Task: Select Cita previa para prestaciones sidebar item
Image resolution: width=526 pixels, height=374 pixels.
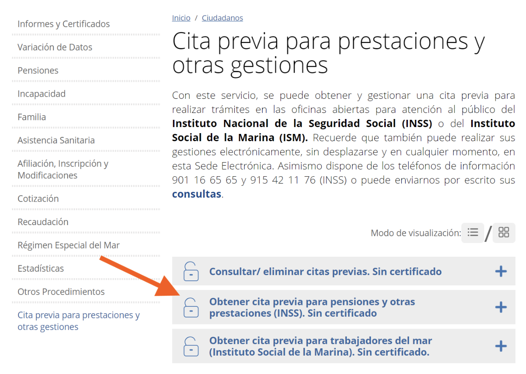Action: coord(79,321)
